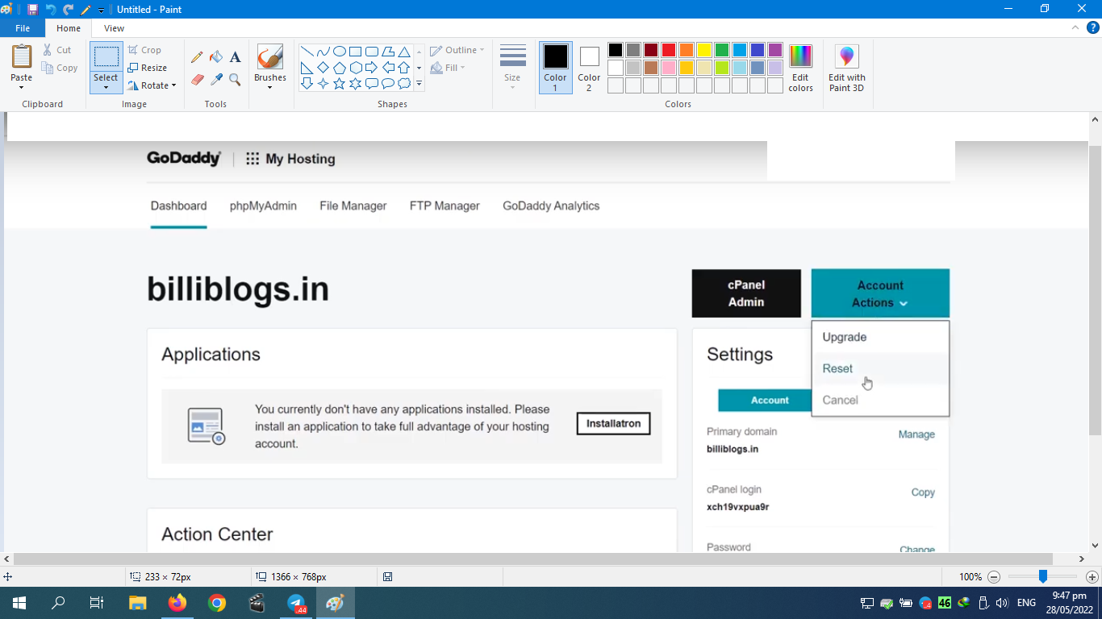Open the File menu
Screen dimensions: 1102x619
(x=23, y=28)
